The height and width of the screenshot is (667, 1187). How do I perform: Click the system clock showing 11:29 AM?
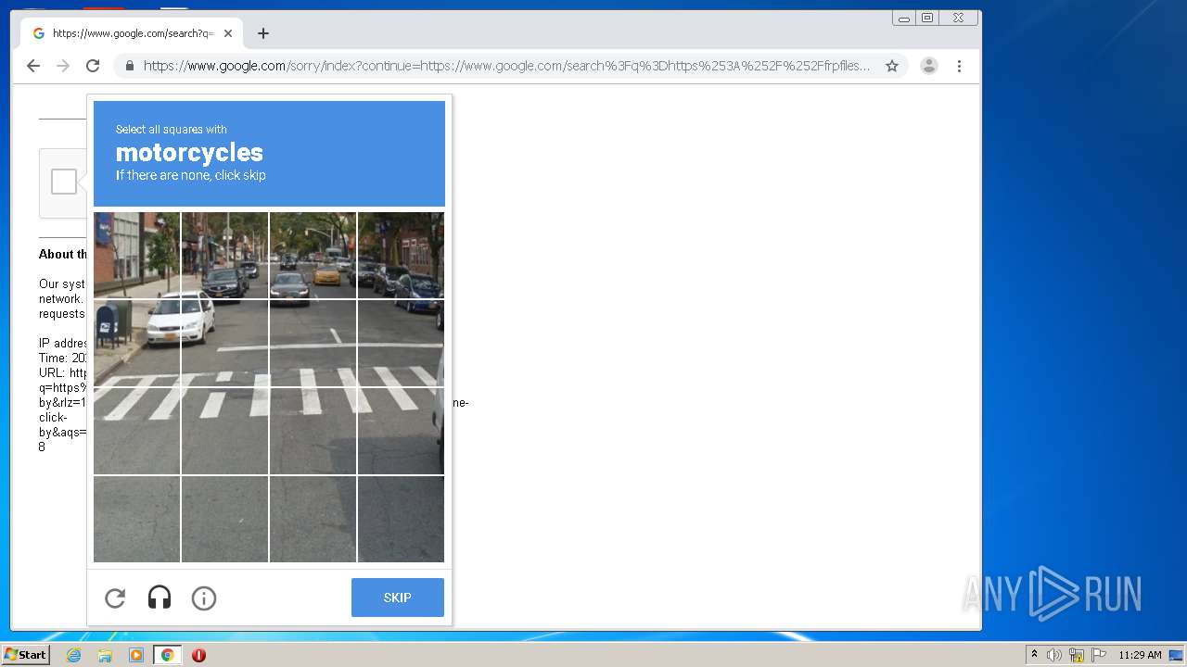(x=1140, y=655)
